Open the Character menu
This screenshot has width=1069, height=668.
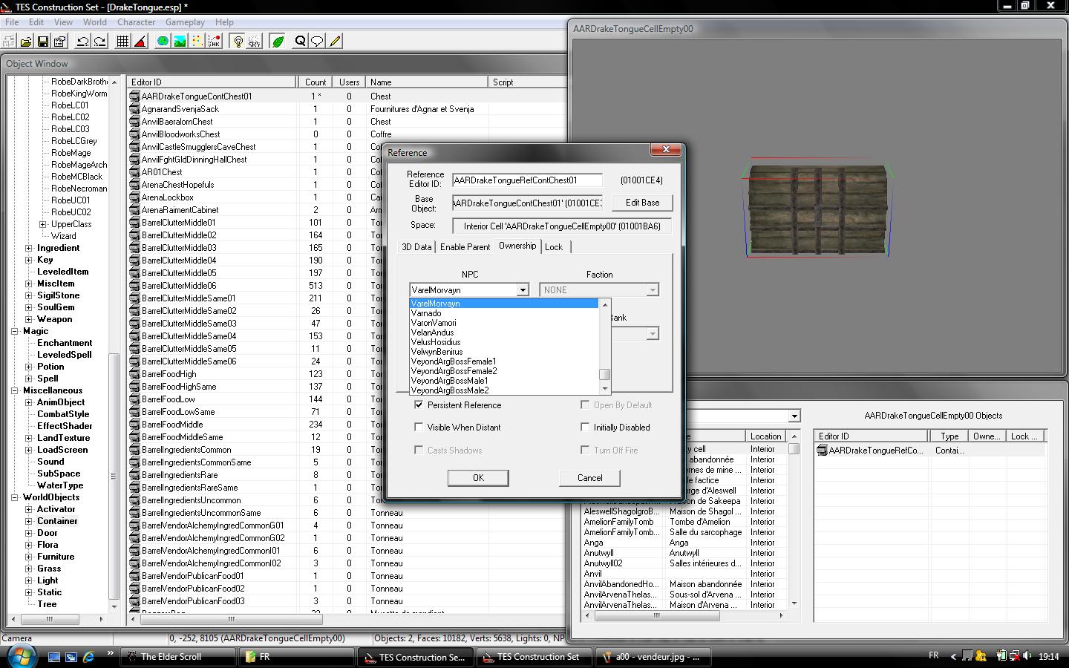point(136,22)
